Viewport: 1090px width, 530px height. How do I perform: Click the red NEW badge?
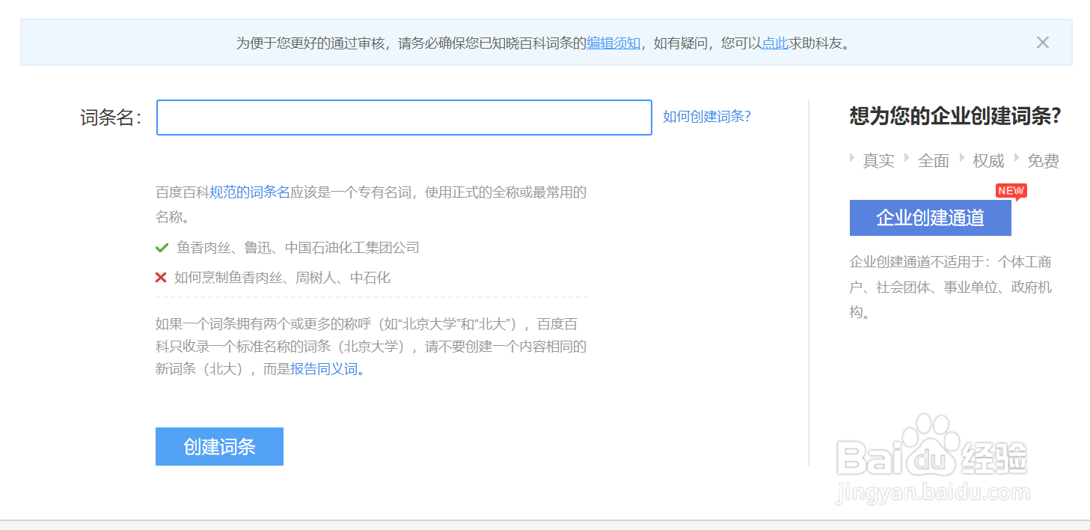[x=1011, y=192]
